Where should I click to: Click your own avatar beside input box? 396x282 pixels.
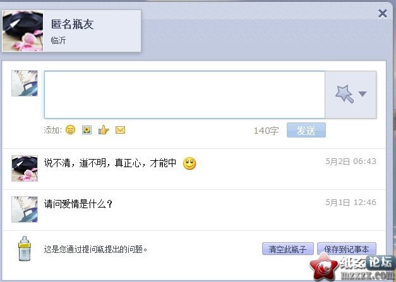pyautogui.click(x=25, y=83)
